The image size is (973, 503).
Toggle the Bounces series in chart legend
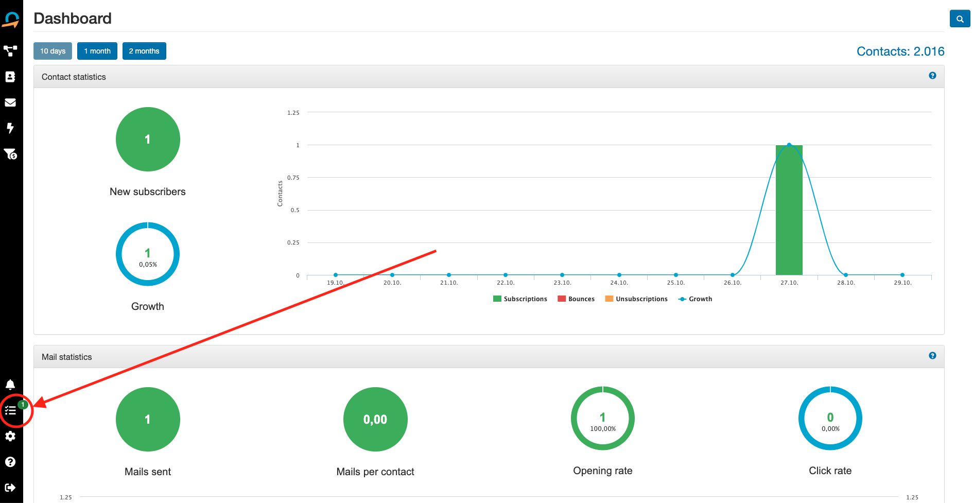[x=576, y=299]
